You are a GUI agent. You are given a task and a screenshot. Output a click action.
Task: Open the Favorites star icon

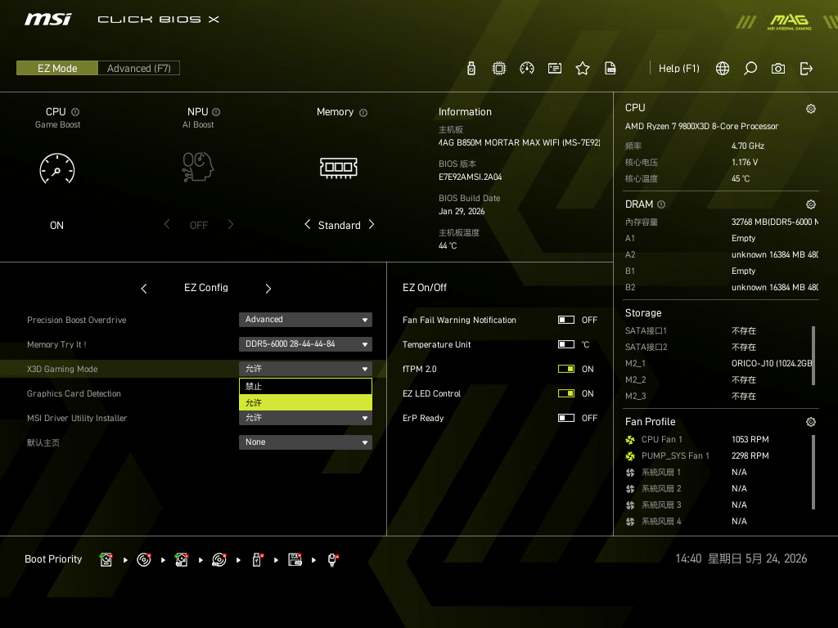click(583, 69)
